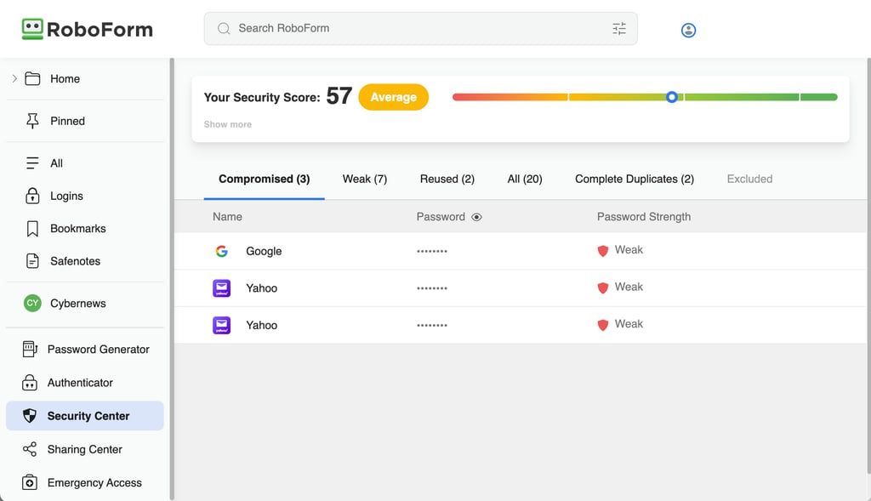Click the red weak shield for Google
Viewport: 871px width, 501px height.
(603, 251)
